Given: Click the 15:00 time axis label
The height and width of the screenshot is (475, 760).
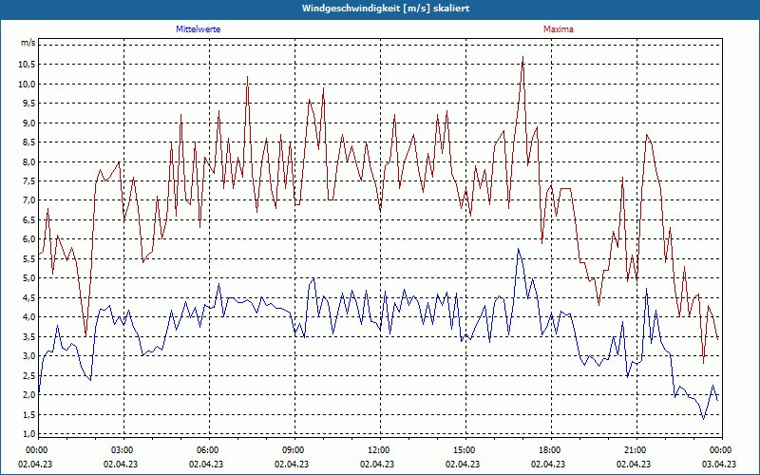Looking at the screenshot, I should (465, 450).
